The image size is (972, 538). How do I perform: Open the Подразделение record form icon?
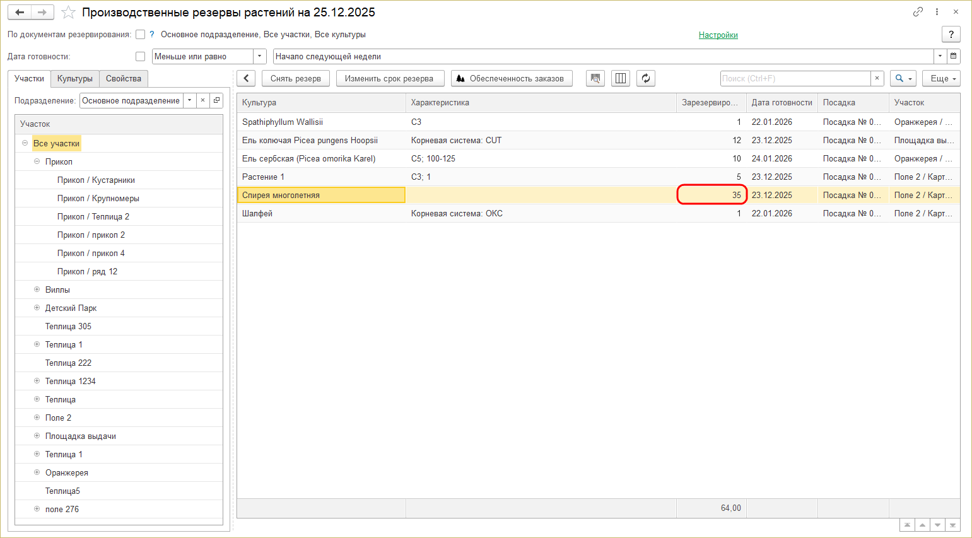[216, 100]
